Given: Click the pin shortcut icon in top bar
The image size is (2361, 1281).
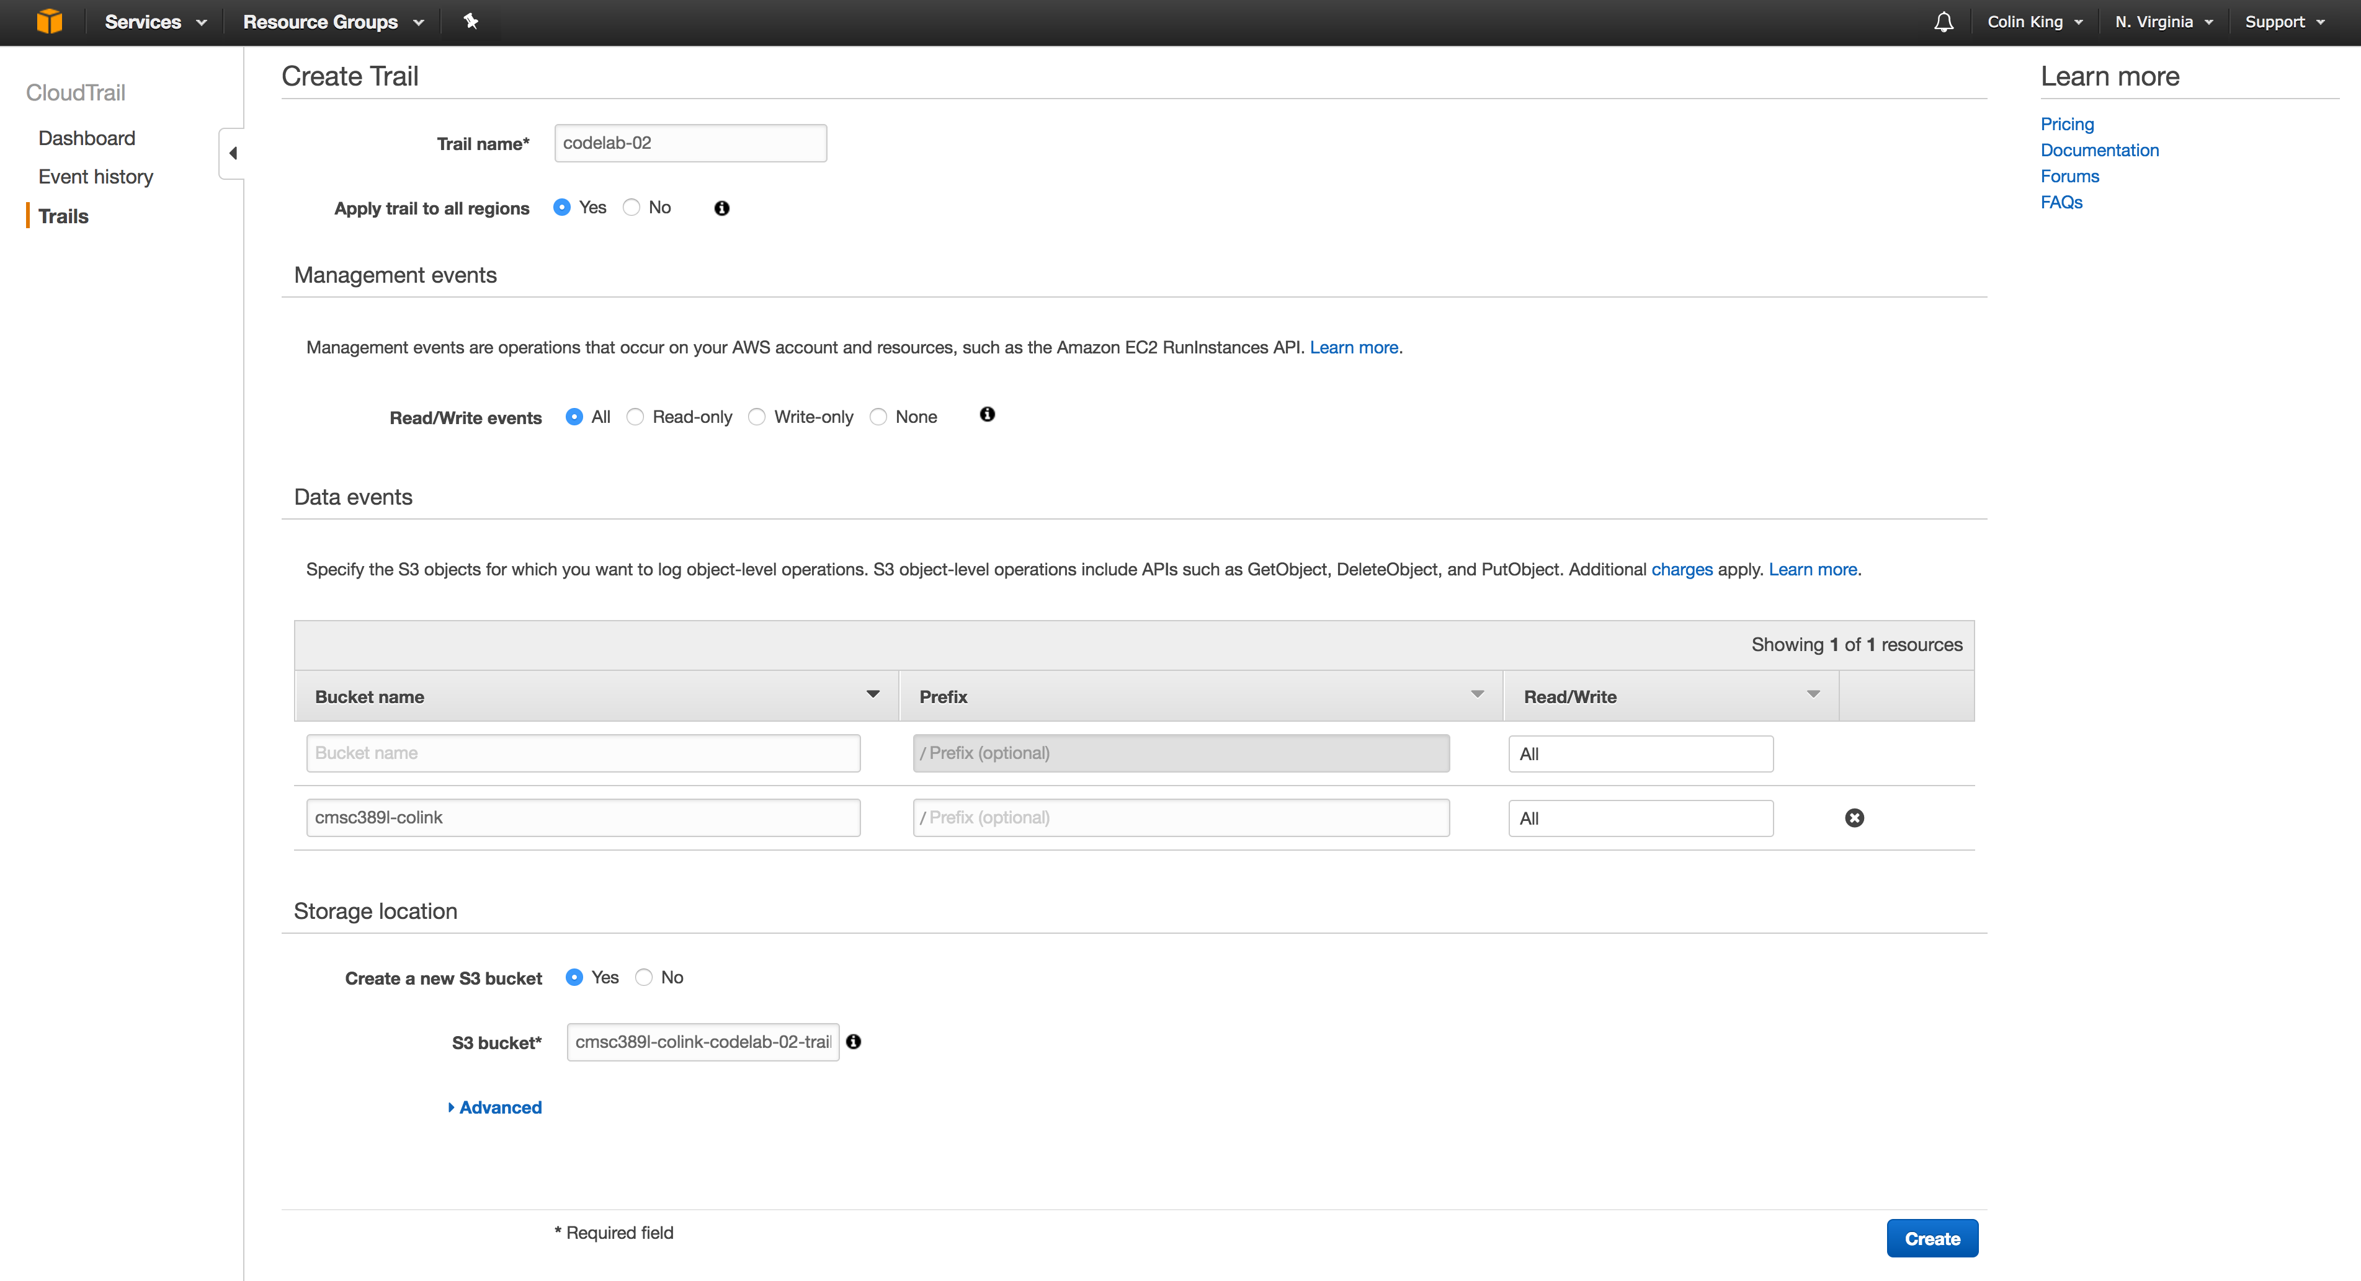Looking at the screenshot, I should point(471,21).
